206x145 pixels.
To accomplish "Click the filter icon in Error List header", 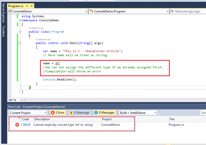I will coord(19,118).
